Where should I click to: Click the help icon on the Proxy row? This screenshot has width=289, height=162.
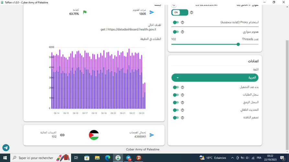point(183,22)
